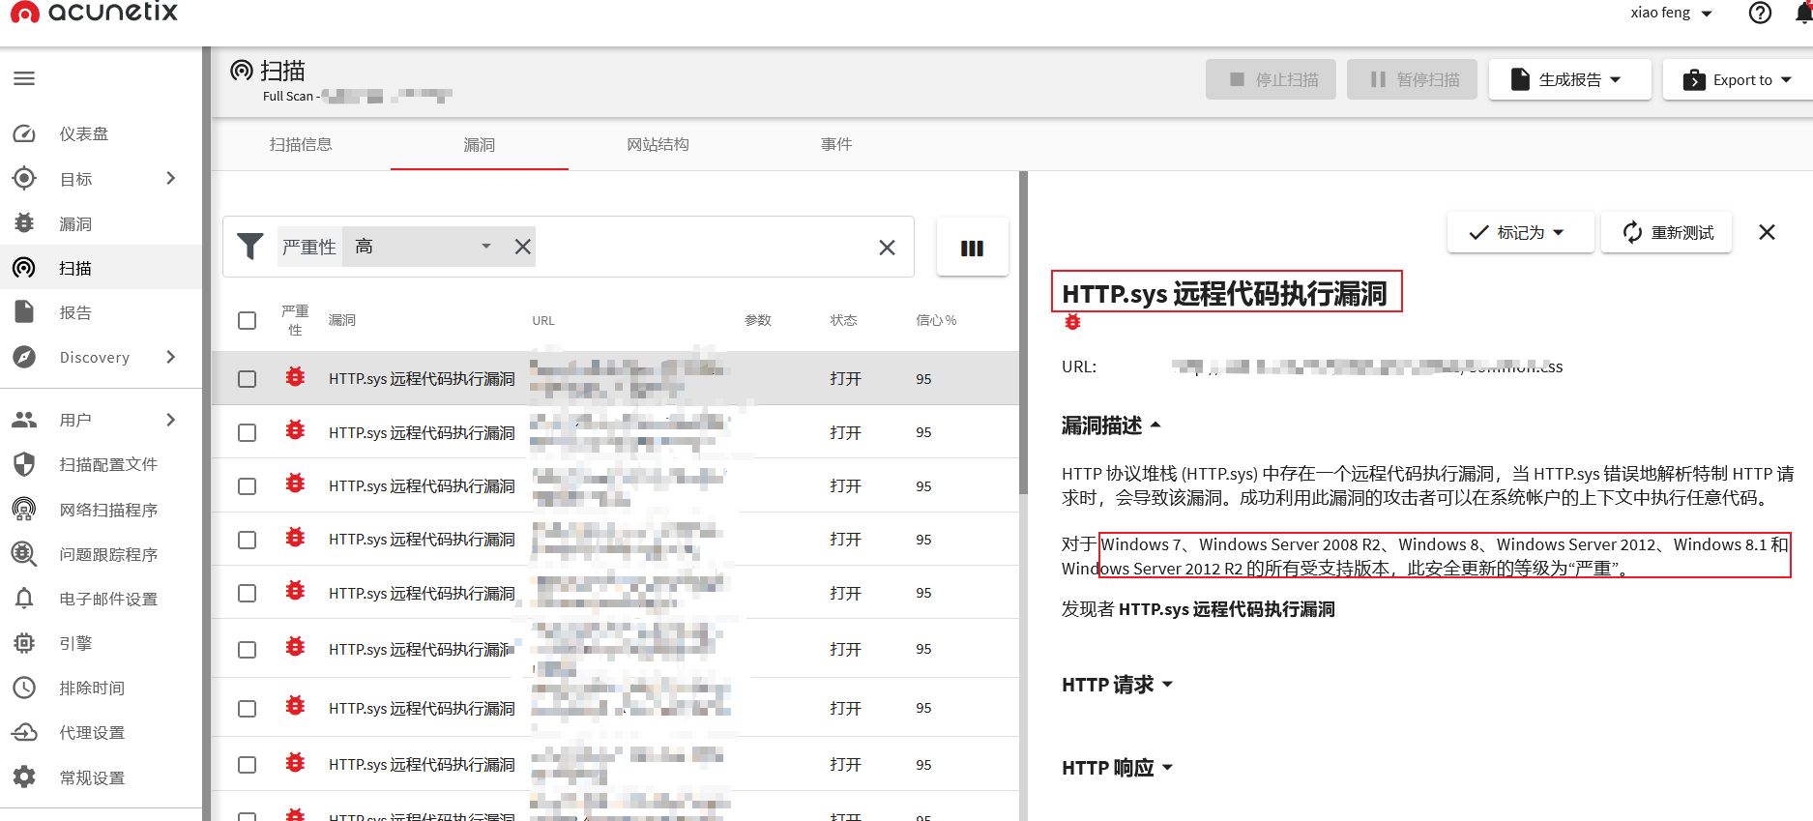The image size is (1813, 821).
Task: Click the 排除时间 clock icon
Action: click(24, 688)
